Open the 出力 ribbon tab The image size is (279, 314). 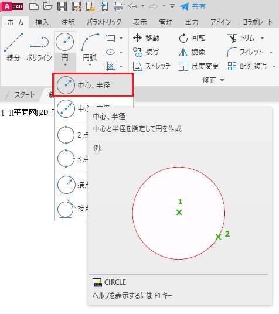pyautogui.click(x=192, y=22)
